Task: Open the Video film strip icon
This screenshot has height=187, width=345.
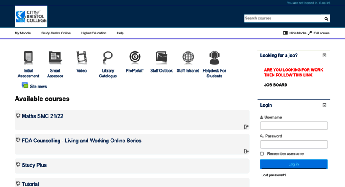Action: click(x=81, y=57)
